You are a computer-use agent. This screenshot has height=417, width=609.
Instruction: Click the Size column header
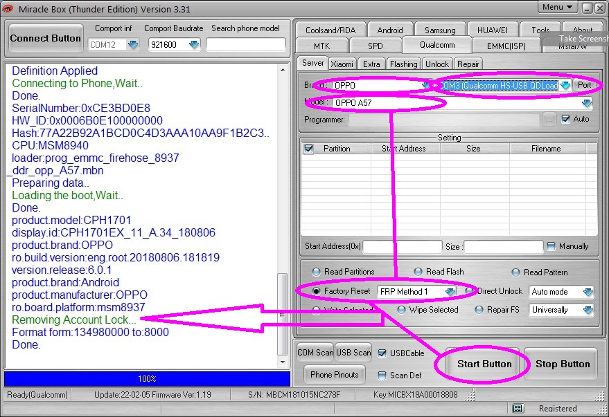click(473, 149)
